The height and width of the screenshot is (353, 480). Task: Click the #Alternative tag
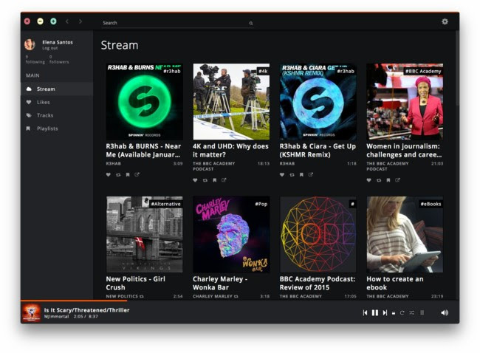click(x=166, y=204)
